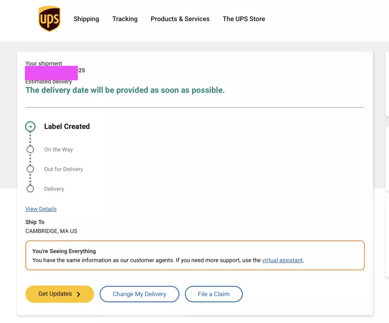Viewport: 389px width, 323px height.
Task: Click the Change My Delivery button
Action: pos(139,294)
